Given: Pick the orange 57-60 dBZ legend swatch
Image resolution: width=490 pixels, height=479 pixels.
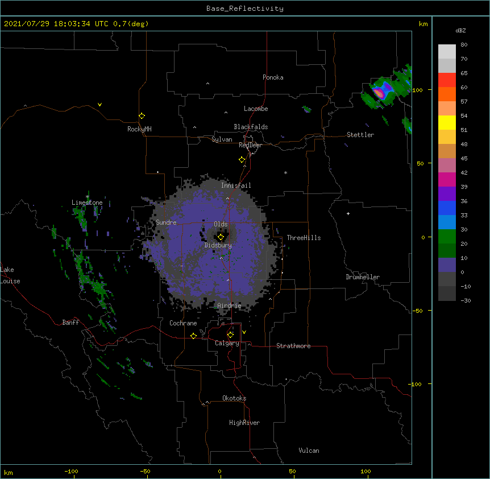Looking at the screenshot, I should [447, 94].
